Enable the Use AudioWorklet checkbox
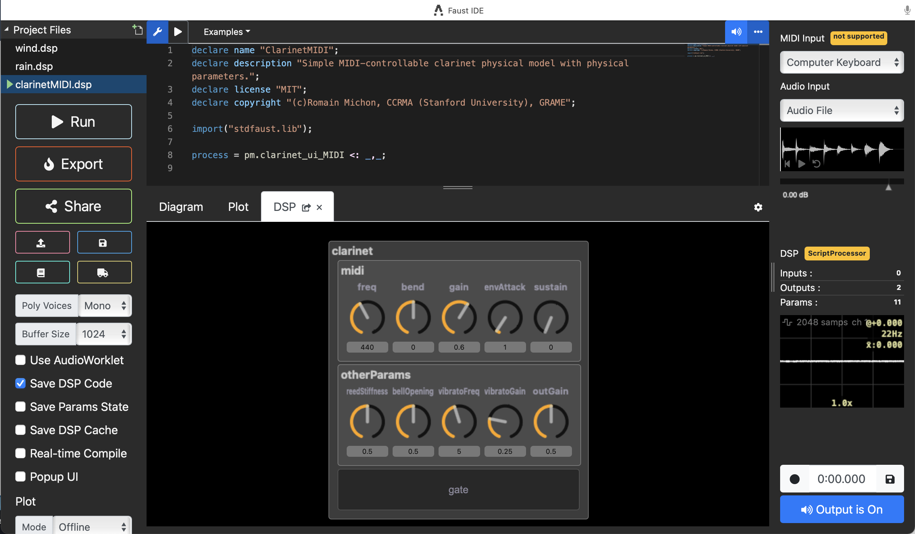The image size is (915, 534). pyautogui.click(x=21, y=360)
